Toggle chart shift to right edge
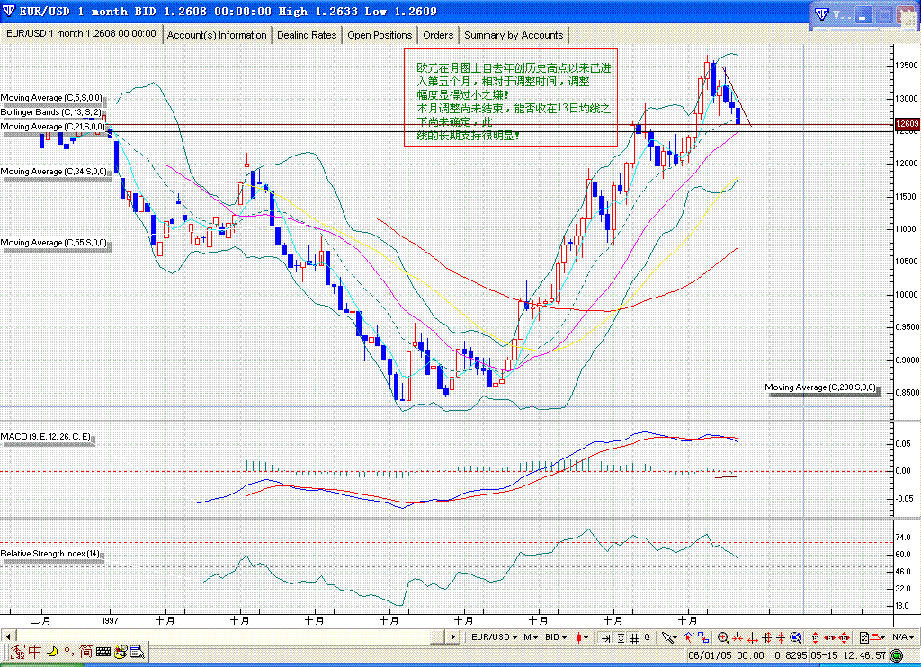Image resolution: width=921 pixels, height=667 pixels. [606, 637]
